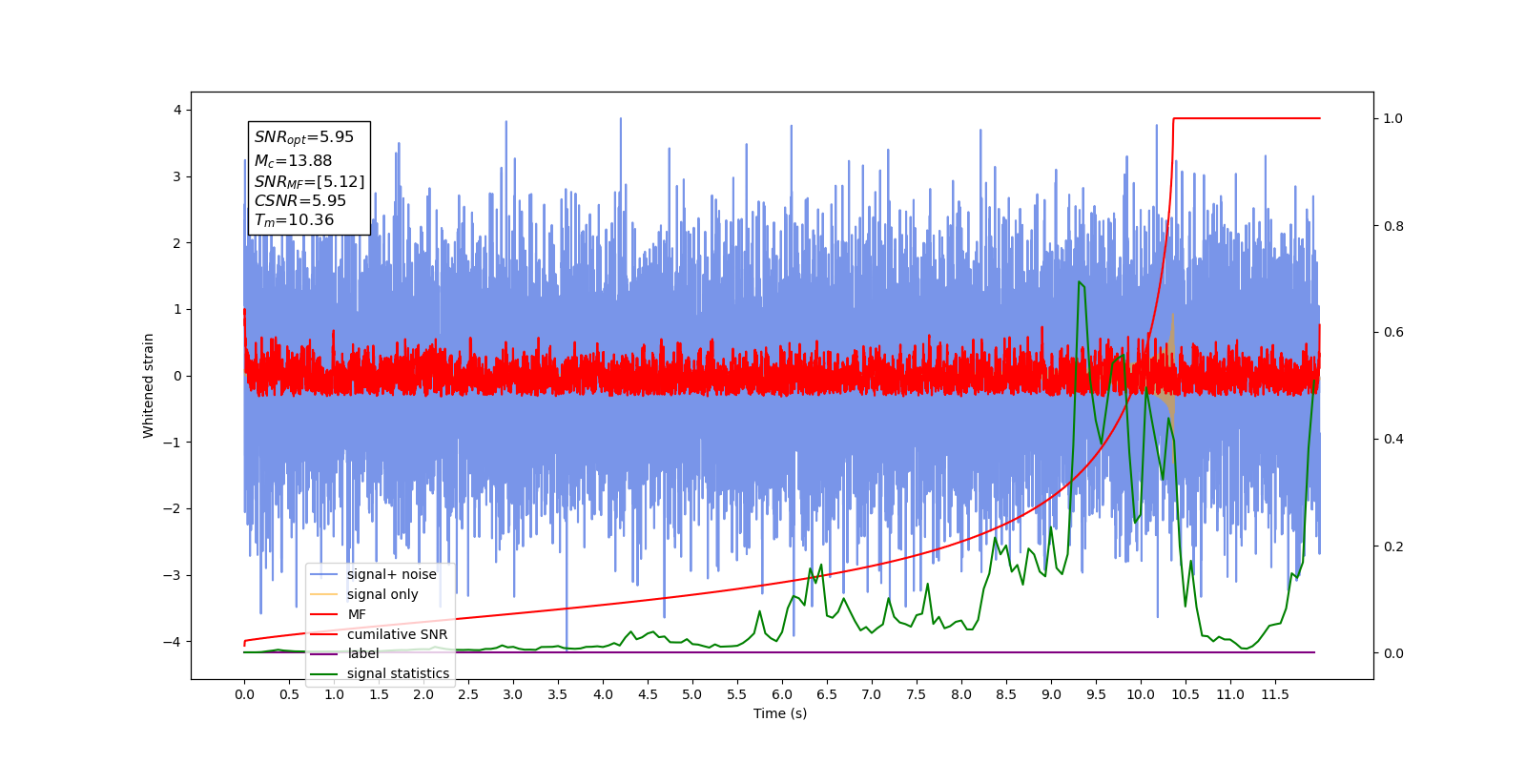Viewport: 1526px width, 763px height.
Task: Click the 2 tick label on the left strain axis
Action: [x=177, y=243]
